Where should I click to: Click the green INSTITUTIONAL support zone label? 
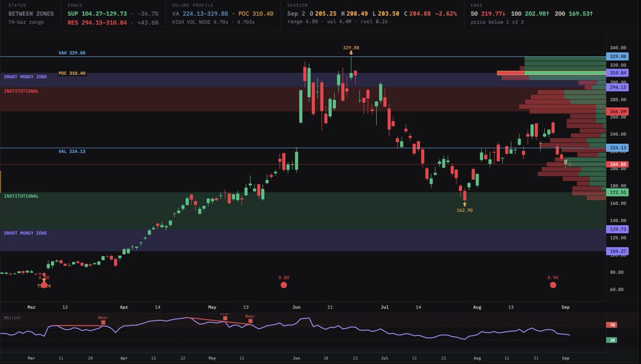21,196
